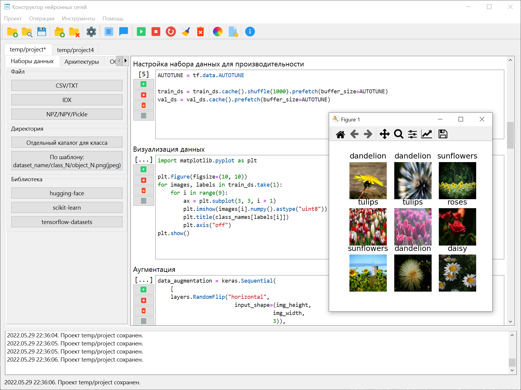
Task: Save project with floppy disk icon
Action: (x=42, y=32)
